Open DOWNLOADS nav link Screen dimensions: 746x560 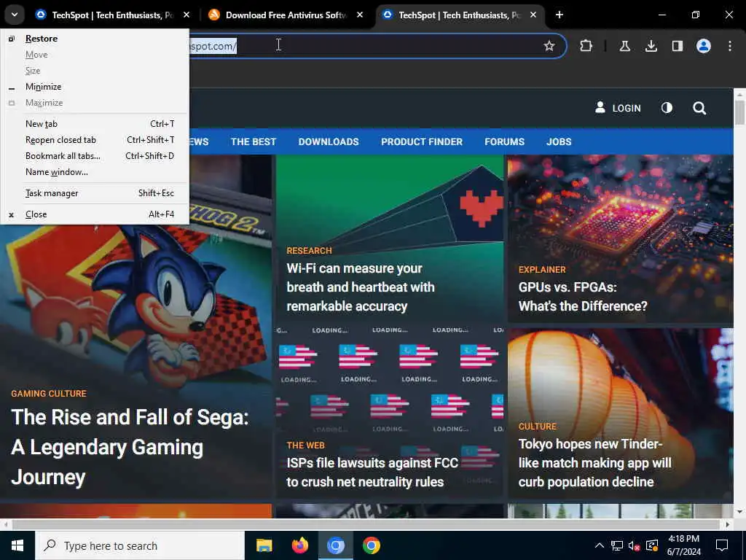[329, 142]
